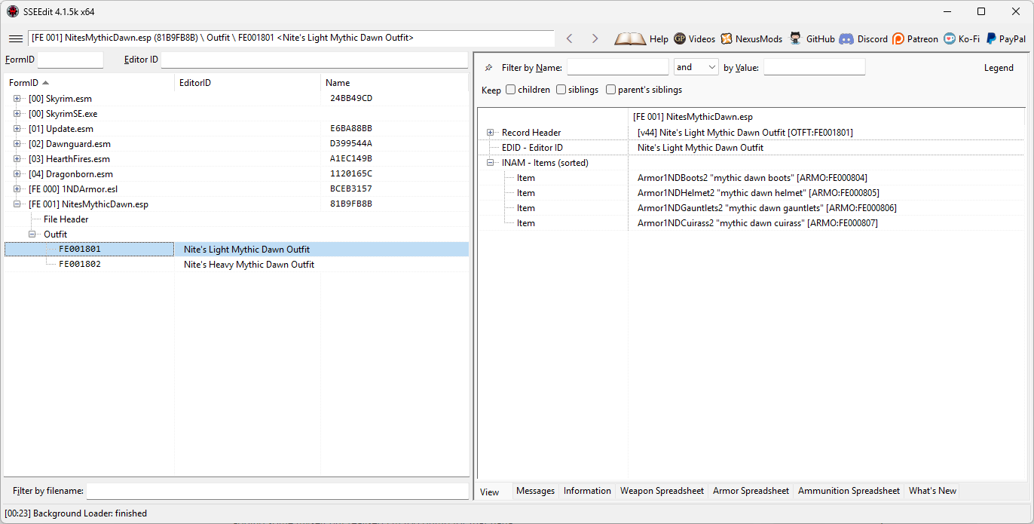Image resolution: width=1034 pixels, height=524 pixels.
Task: Click the record path address bar
Action: point(291,38)
